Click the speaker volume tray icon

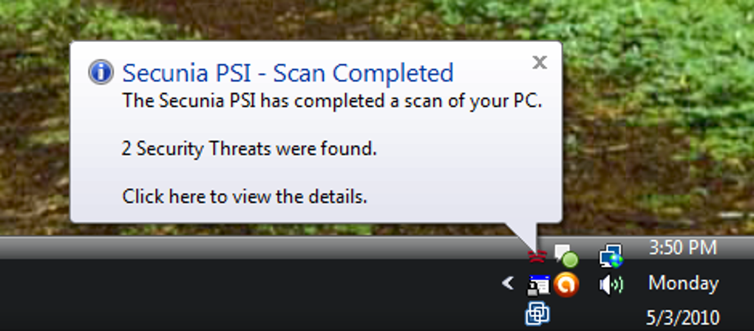click(x=611, y=285)
